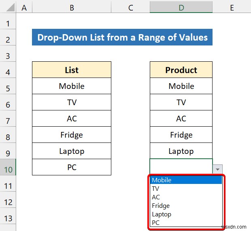This screenshot has height=231, width=251.
Task: Select 'Laptop' cell in List column
Action: point(72,151)
